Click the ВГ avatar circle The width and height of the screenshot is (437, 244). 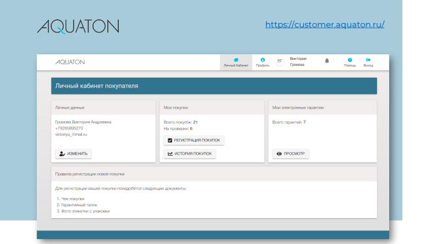[280, 61]
